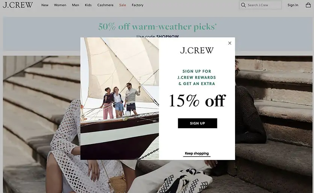This screenshot has width=314, height=193.
Task: Click the search magnifier icon
Action: click(243, 5)
